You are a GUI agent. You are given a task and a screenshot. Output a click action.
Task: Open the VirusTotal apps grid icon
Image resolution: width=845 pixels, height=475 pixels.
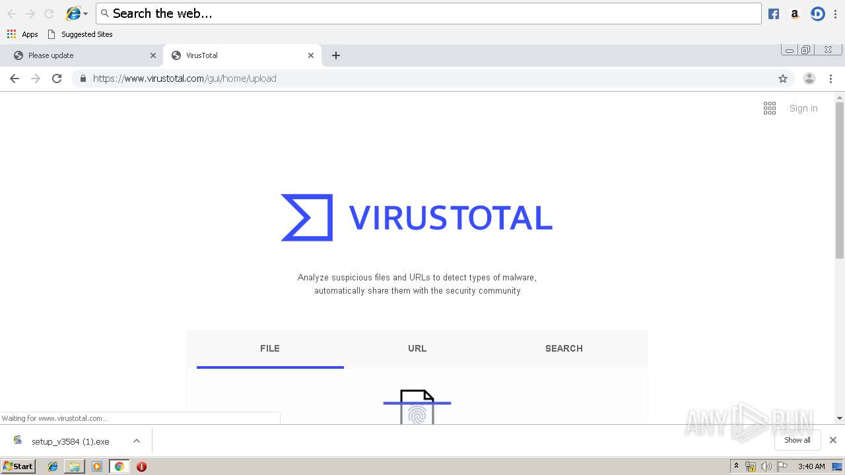(770, 108)
